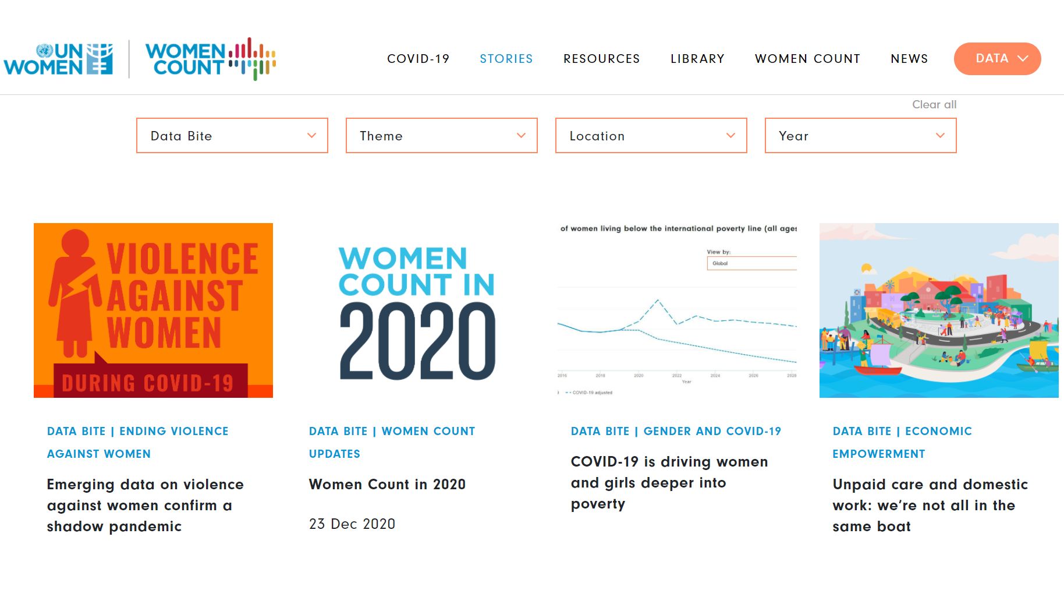Image resolution: width=1064 pixels, height=604 pixels.
Task: Open the unpaid care and domestic work story
Action: pyautogui.click(x=930, y=506)
